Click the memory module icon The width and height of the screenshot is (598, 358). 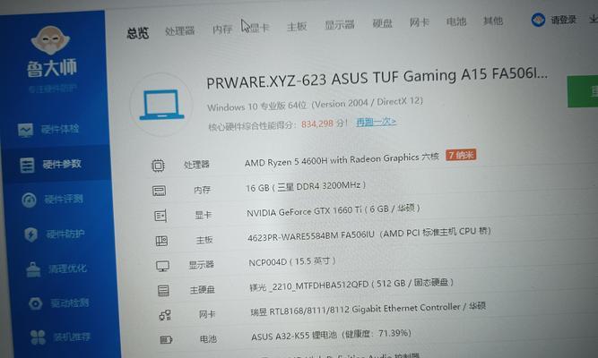[x=159, y=191]
